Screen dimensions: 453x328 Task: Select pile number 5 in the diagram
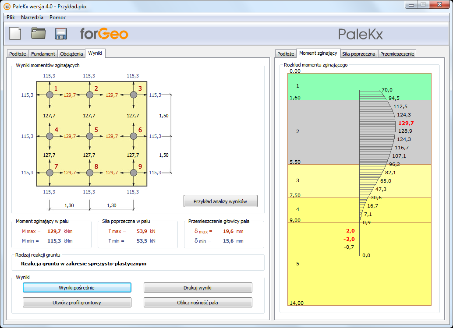pos(90,136)
